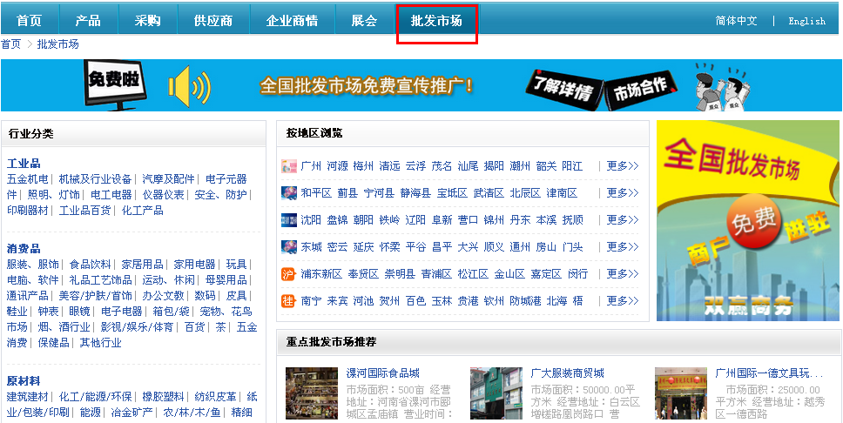
Task: Open the 冶金矿产 category link
Action: (x=132, y=413)
